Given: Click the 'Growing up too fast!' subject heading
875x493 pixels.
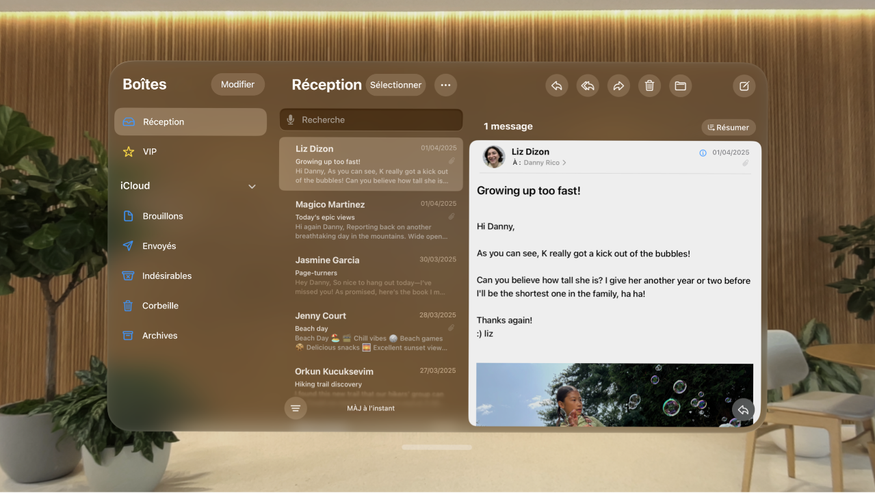Looking at the screenshot, I should tap(529, 191).
